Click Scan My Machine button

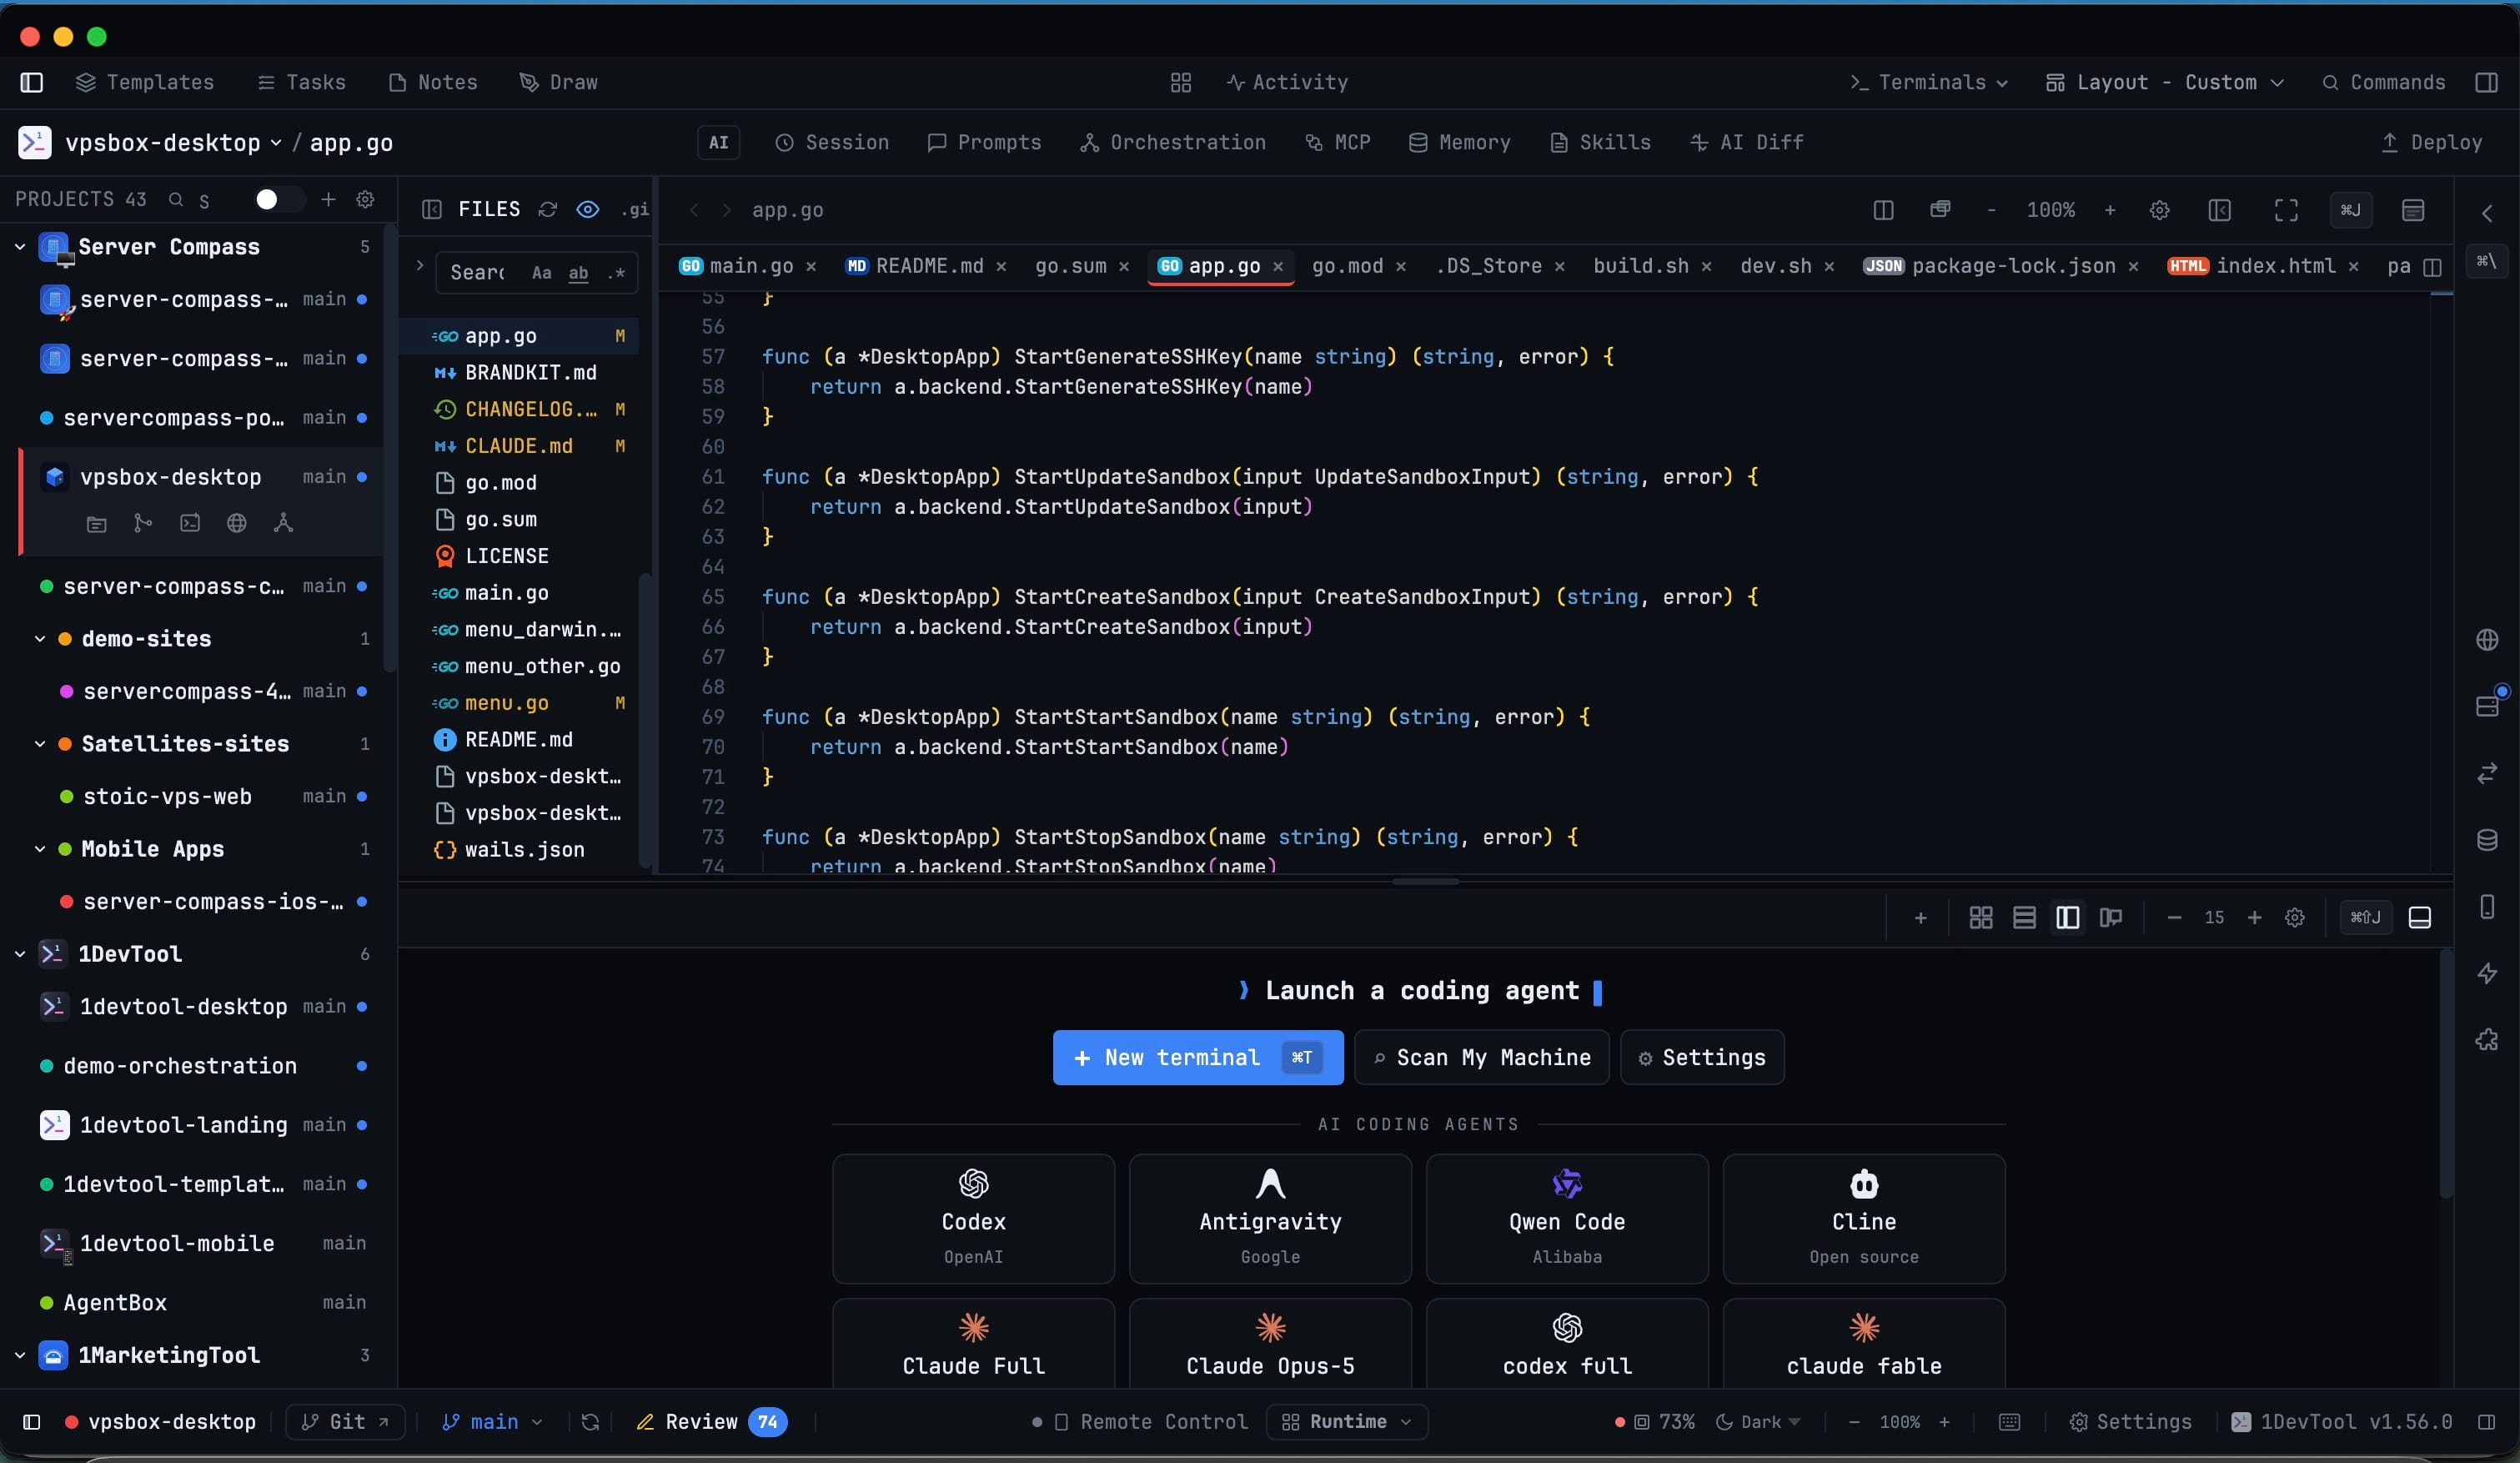(1481, 1057)
